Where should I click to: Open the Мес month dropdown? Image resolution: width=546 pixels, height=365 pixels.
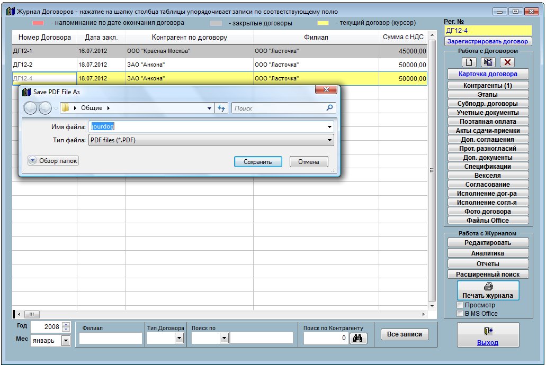66,341
